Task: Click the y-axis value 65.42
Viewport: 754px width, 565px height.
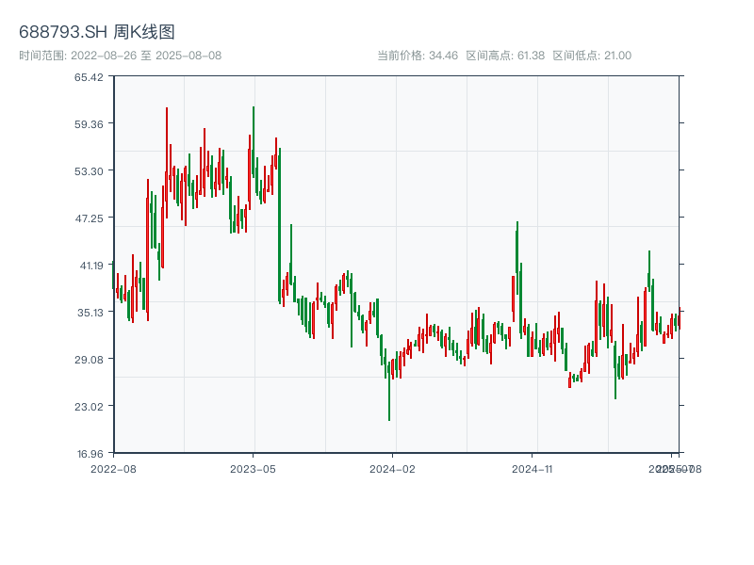Action: pyautogui.click(x=89, y=77)
